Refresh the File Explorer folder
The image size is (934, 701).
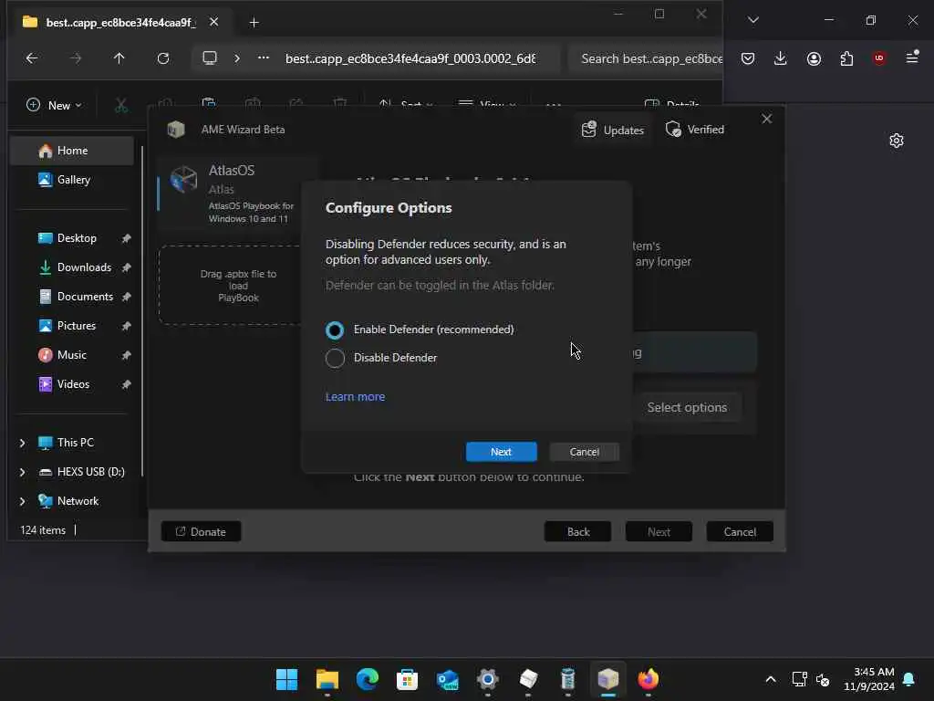(x=162, y=58)
